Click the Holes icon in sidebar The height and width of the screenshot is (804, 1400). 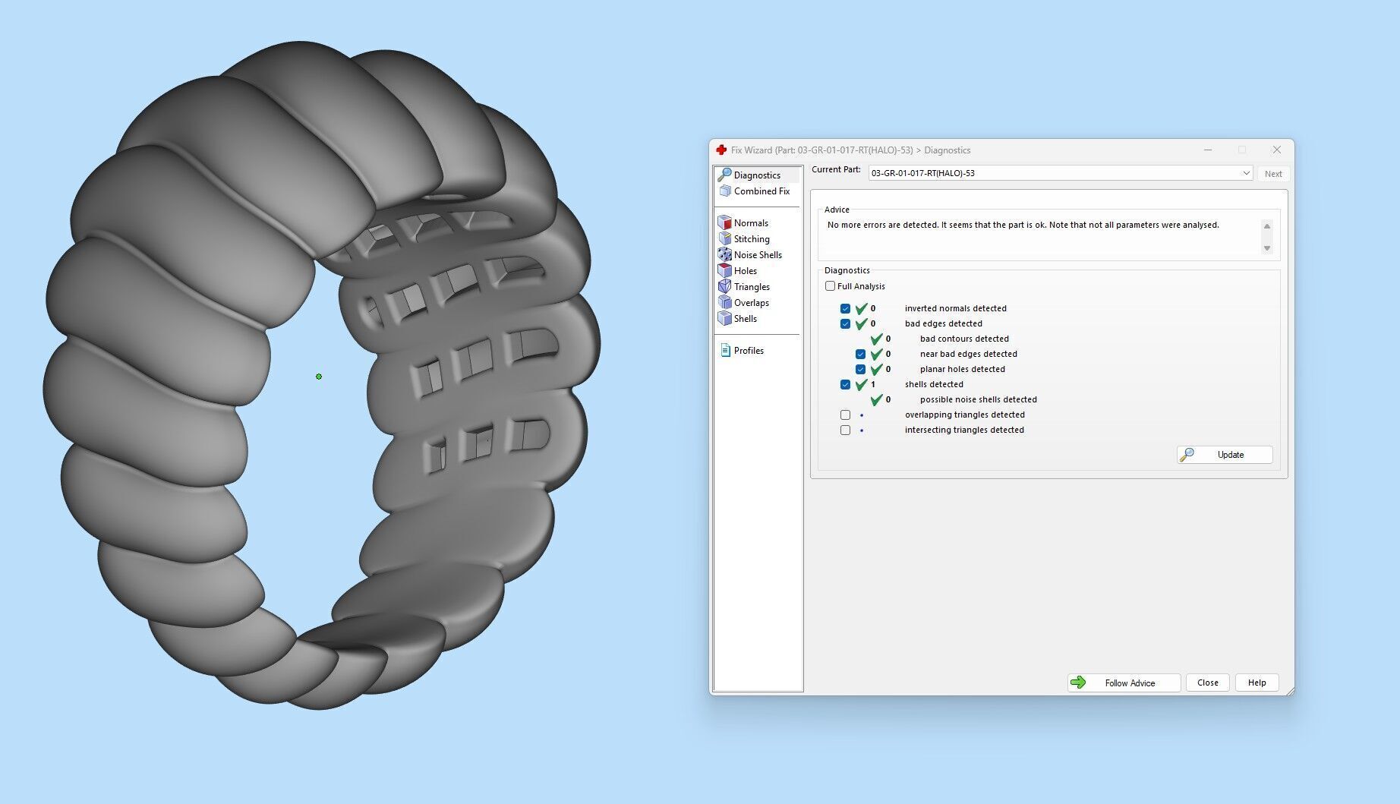[x=725, y=271]
